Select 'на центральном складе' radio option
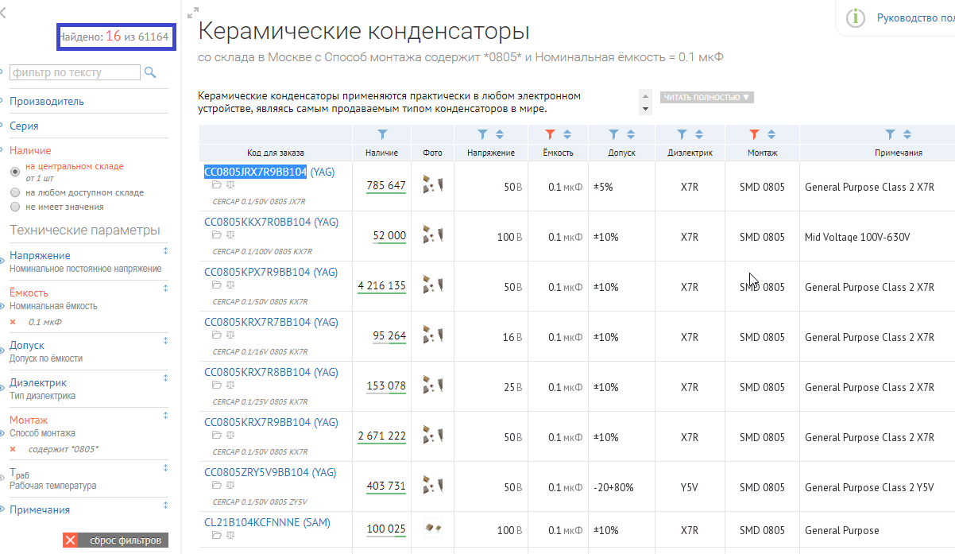Screen dimensions: 955x554 tap(15, 172)
